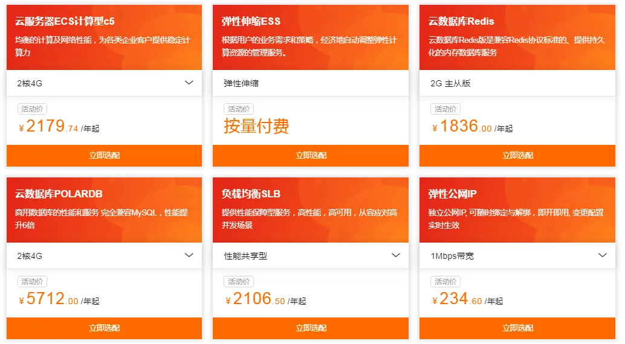Select the 云数据库POLARDB card title
This screenshot has height=344, width=625.
tap(59, 194)
